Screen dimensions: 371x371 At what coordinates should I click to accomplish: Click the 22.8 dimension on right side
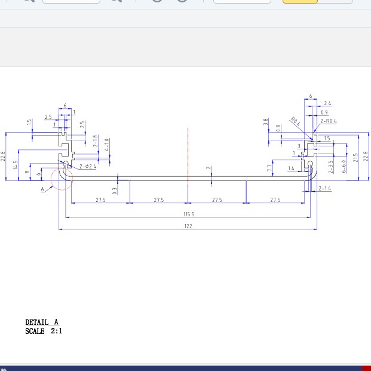pos(366,157)
